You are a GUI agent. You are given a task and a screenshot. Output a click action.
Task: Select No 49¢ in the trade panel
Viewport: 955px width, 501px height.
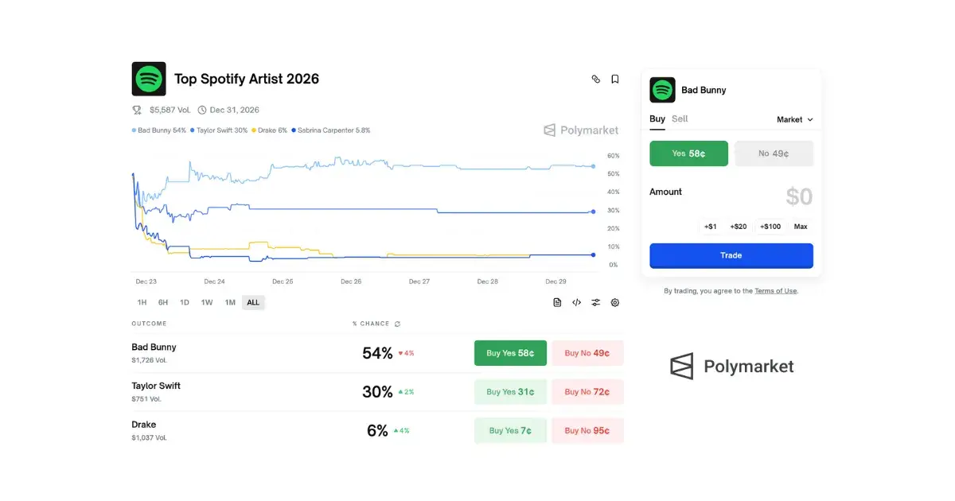click(774, 153)
